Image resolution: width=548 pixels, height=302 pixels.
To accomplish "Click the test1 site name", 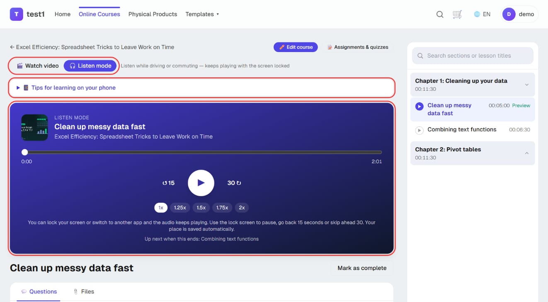I will click(x=36, y=14).
